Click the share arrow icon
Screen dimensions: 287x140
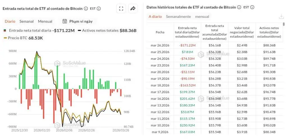133,9
